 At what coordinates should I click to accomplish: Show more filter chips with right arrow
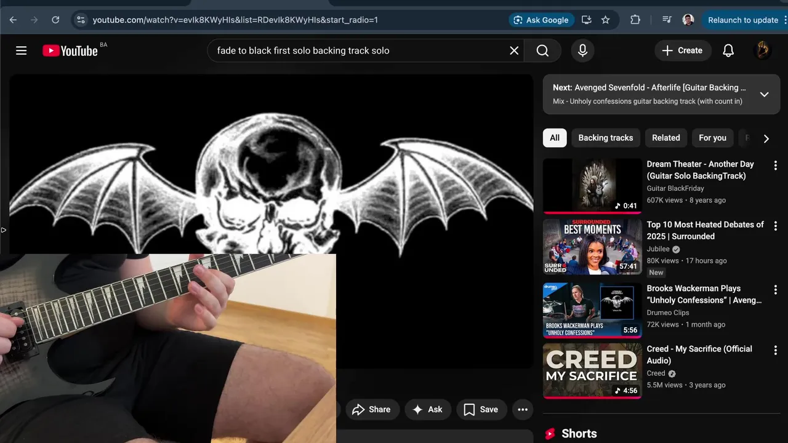tap(766, 138)
